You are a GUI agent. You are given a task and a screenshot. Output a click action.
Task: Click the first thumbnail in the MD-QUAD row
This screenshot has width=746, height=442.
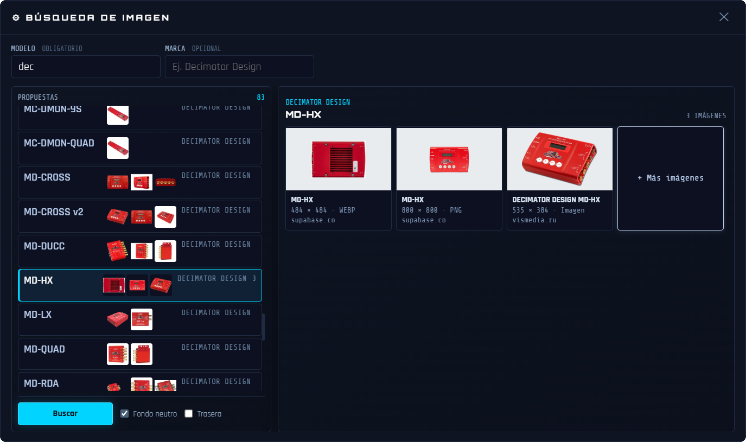coord(118,354)
